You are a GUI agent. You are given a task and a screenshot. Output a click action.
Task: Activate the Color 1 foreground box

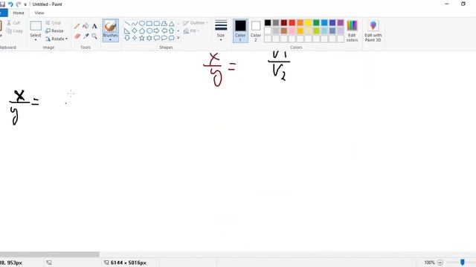click(x=240, y=30)
